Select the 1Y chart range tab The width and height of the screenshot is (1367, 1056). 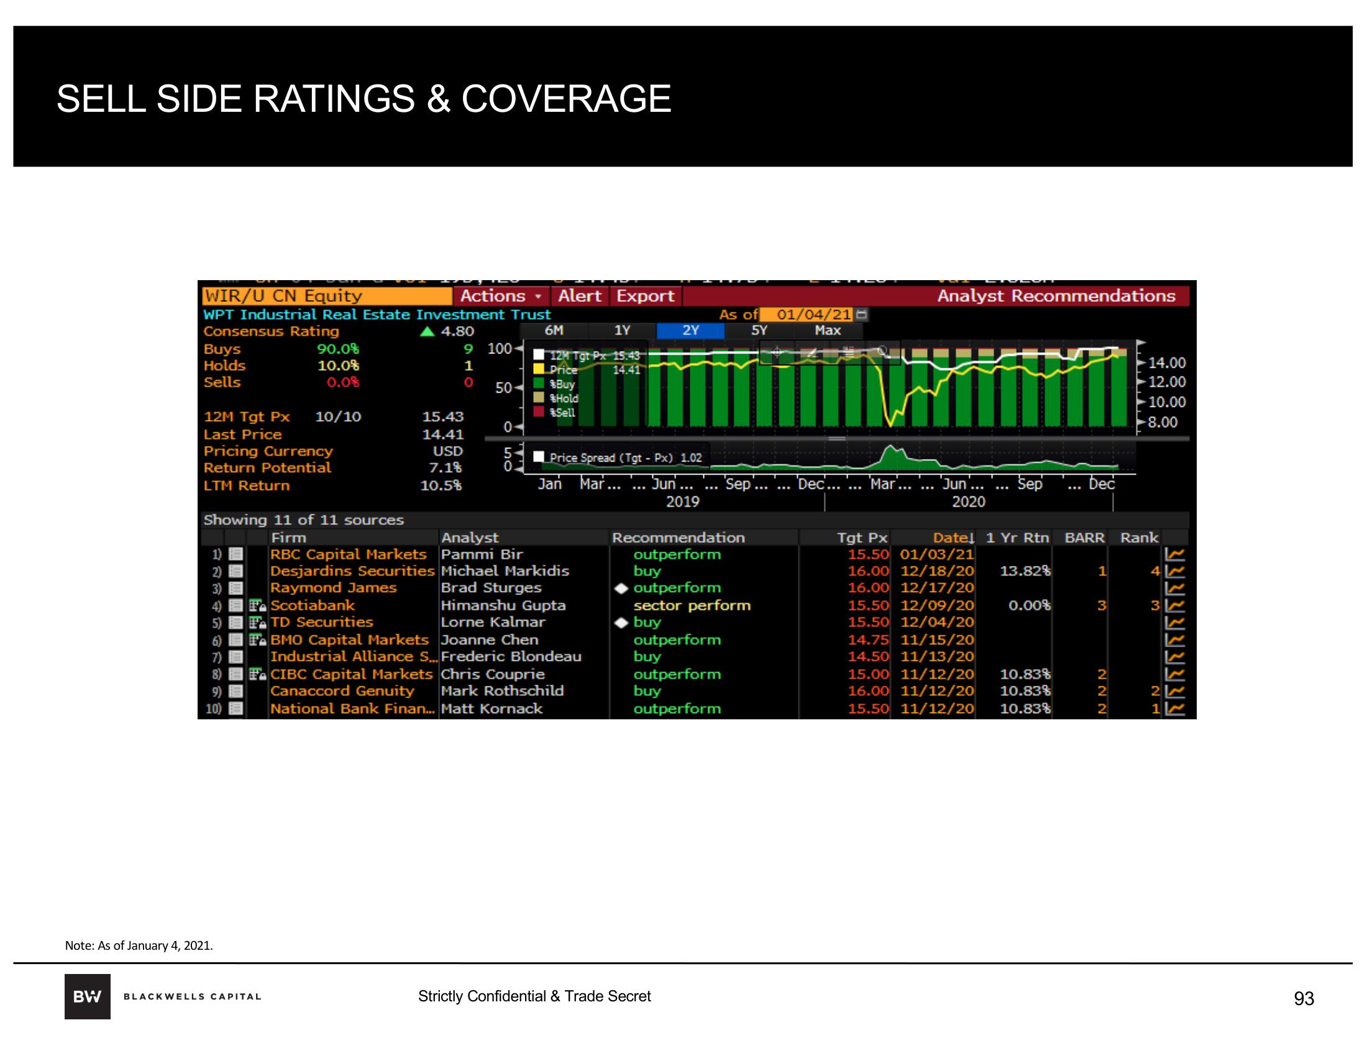tap(622, 330)
